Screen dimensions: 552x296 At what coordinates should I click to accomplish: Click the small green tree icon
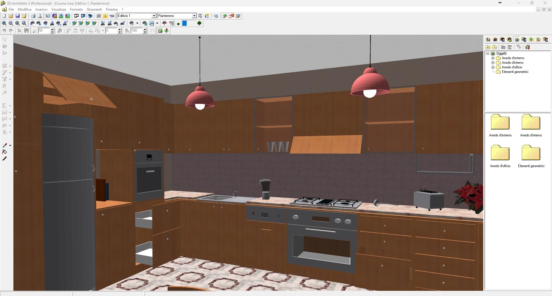click(x=178, y=24)
